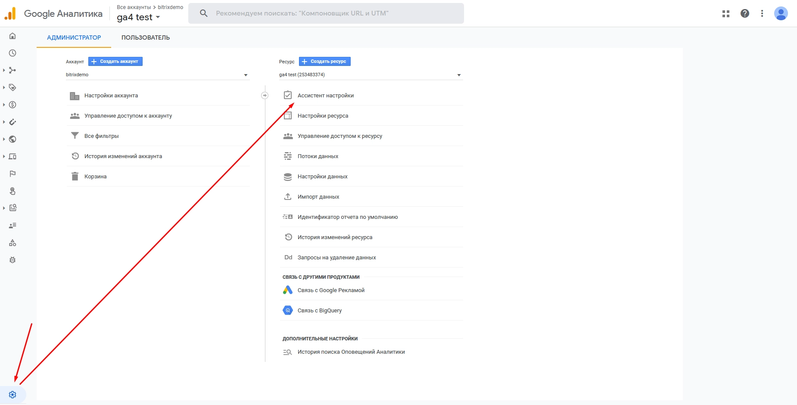Switch to the ПОЛЬЗОВАТЕЛЬ tab

click(146, 37)
